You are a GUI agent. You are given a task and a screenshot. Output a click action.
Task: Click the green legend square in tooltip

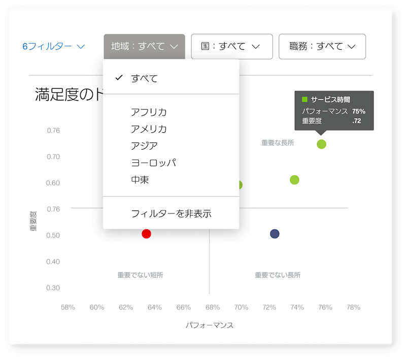pos(305,99)
